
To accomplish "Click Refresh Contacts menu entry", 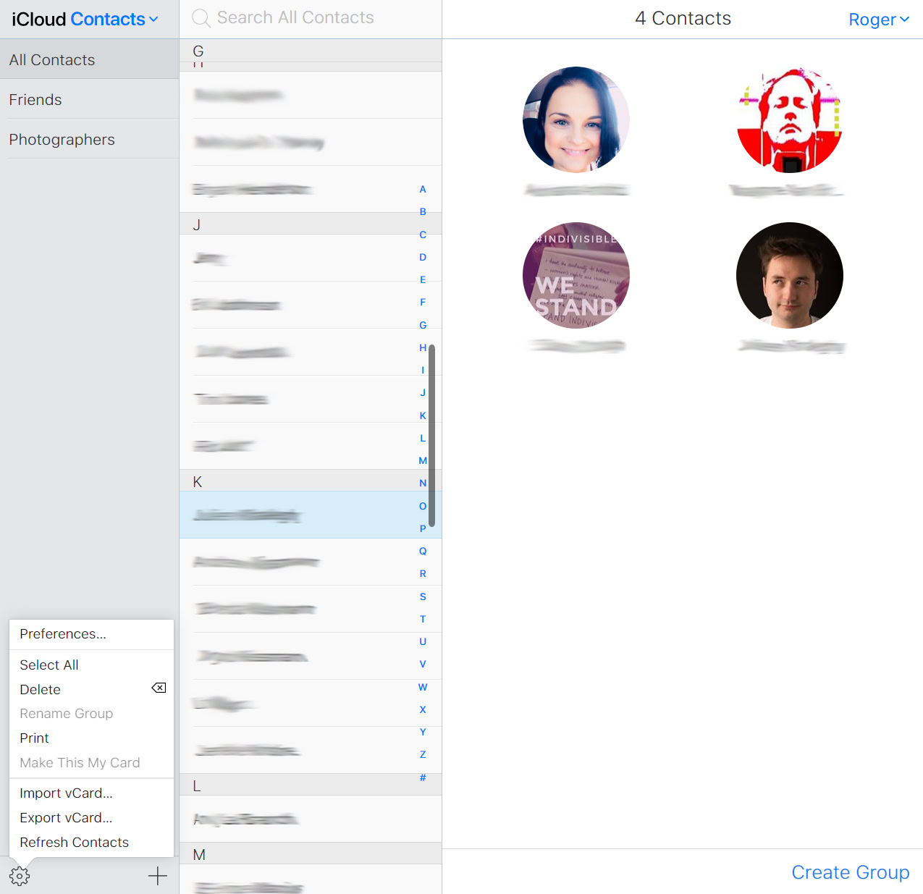I will [x=74, y=842].
